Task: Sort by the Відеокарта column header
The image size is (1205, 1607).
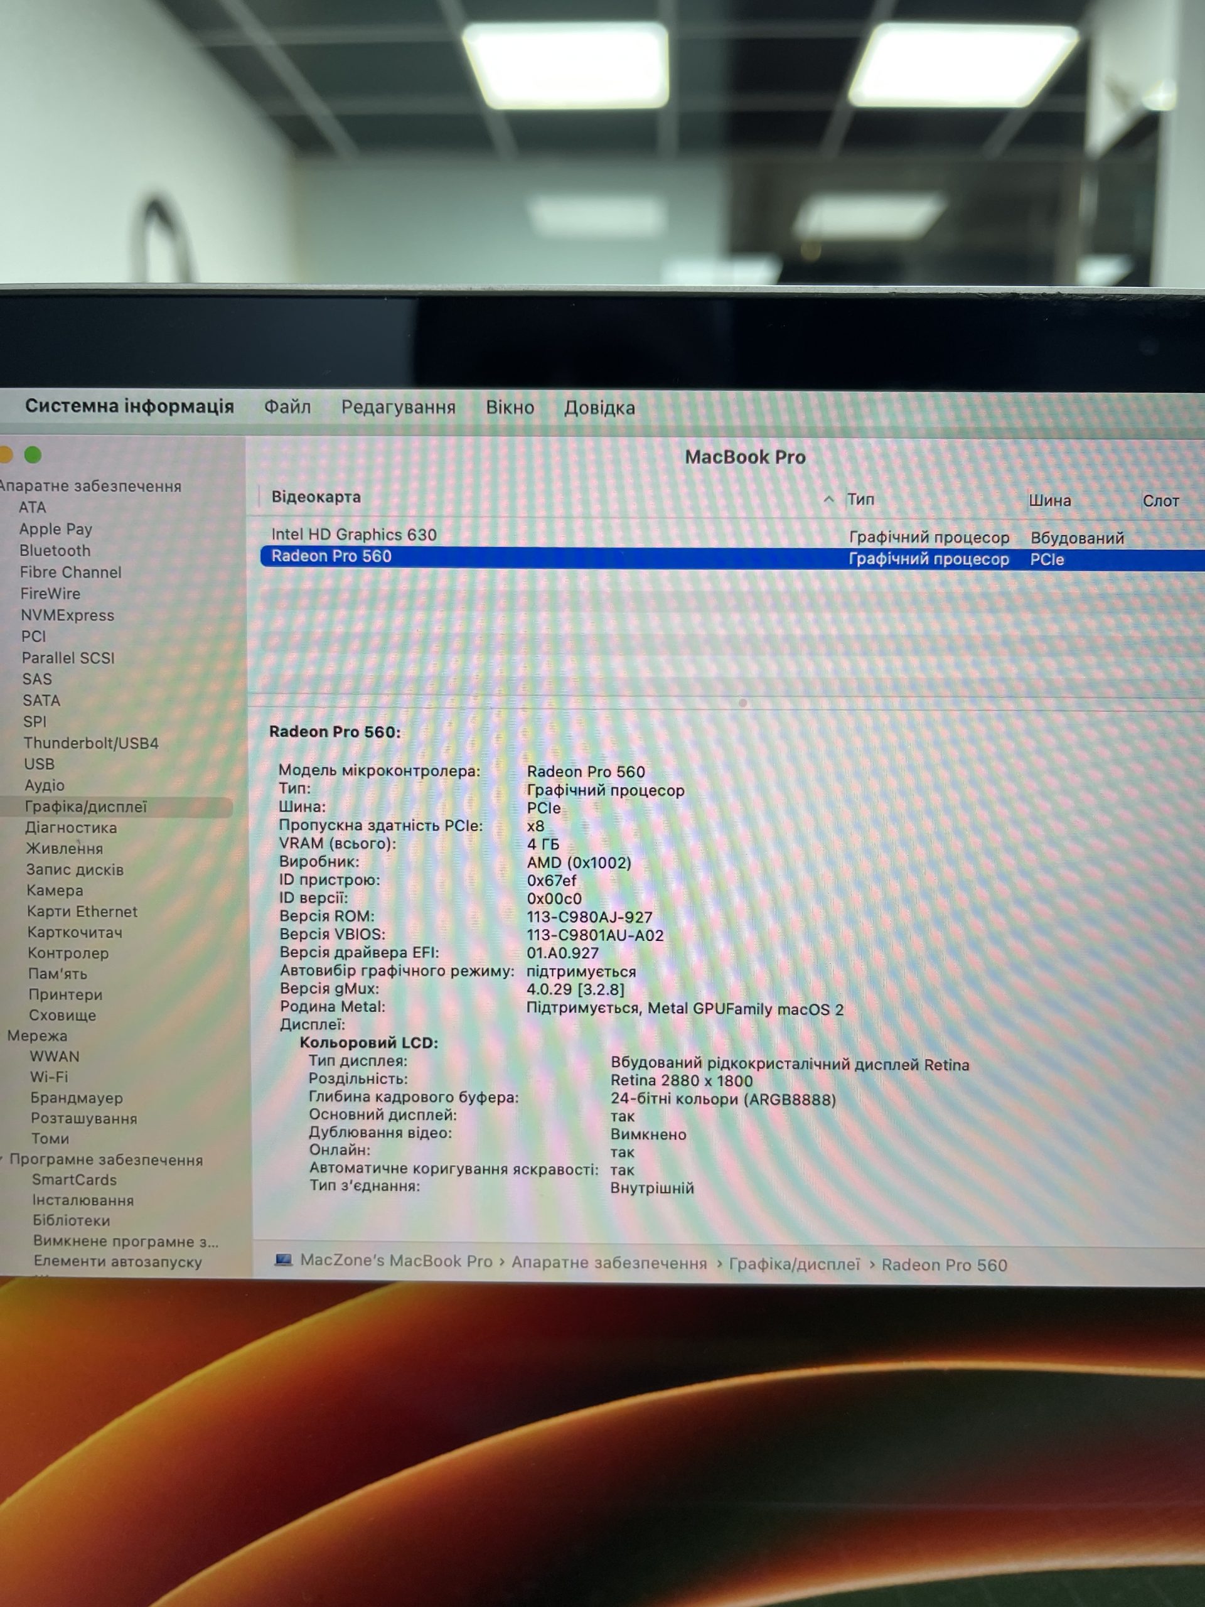Action: pos(316,497)
